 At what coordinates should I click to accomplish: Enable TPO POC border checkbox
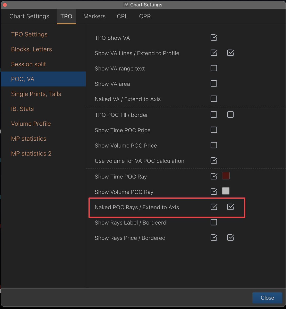pos(230,115)
